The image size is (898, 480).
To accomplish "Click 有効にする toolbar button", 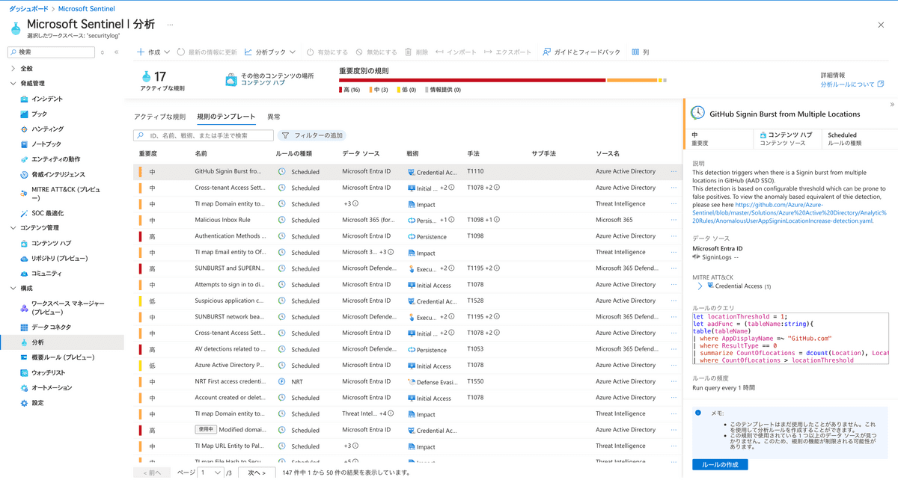I will (x=327, y=52).
